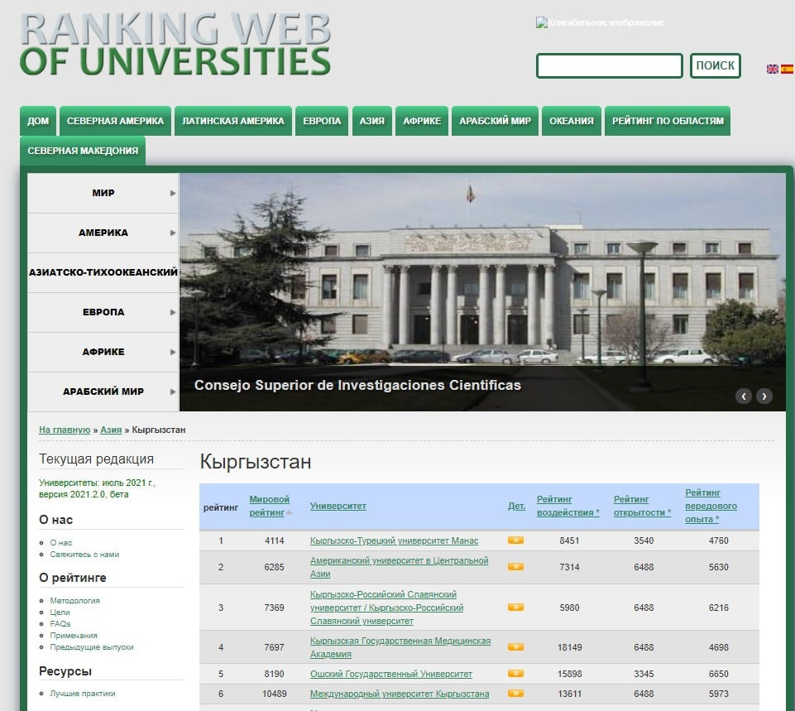Click the Consejo Superior banner image
Screen dimensions: 795x711
point(481,281)
